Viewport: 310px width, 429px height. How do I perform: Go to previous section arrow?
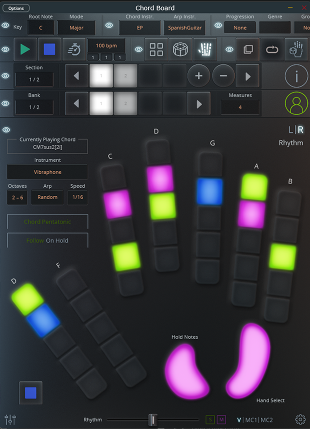tap(76, 76)
